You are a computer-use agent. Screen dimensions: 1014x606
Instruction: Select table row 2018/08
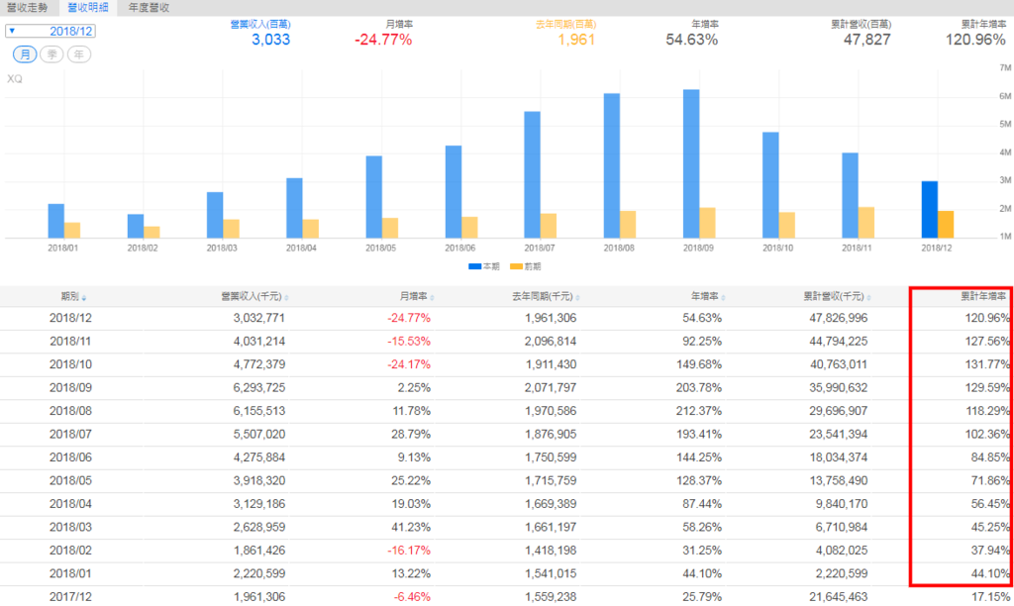click(x=507, y=411)
